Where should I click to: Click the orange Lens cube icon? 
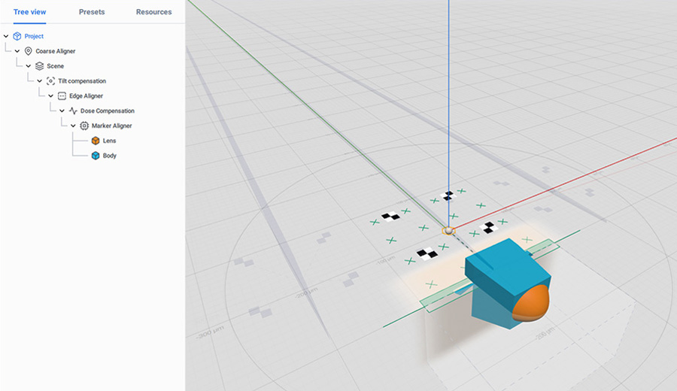(96, 141)
